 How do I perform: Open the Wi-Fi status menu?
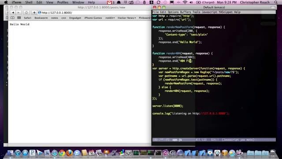click(x=185, y=2)
